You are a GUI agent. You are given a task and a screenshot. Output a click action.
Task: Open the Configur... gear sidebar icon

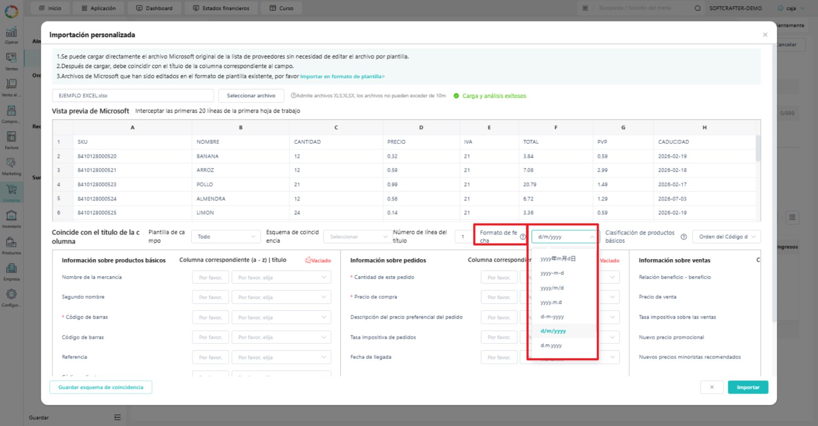11,298
